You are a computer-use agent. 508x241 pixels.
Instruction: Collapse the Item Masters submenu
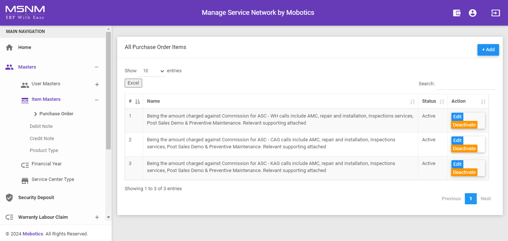click(x=96, y=100)
